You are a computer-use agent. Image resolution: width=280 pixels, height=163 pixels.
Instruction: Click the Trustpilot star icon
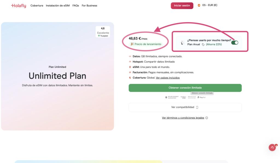pyautogui.click(x=99, y=36)
